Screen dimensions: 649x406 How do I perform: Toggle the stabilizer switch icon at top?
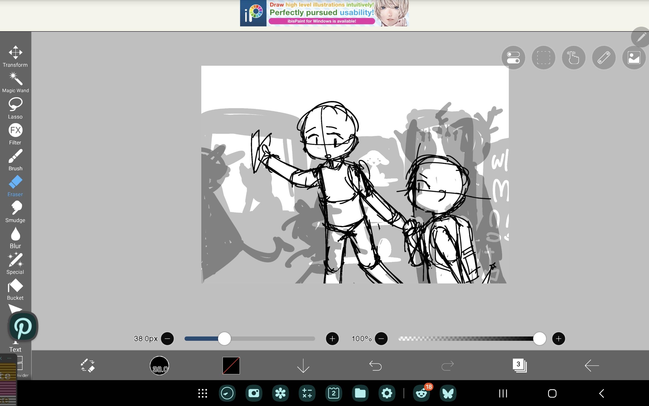(x=513, y=58)
